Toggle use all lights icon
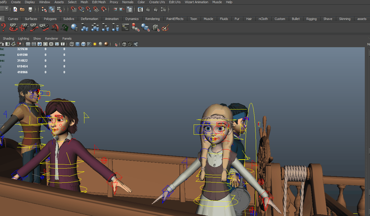 coord(95,44)
